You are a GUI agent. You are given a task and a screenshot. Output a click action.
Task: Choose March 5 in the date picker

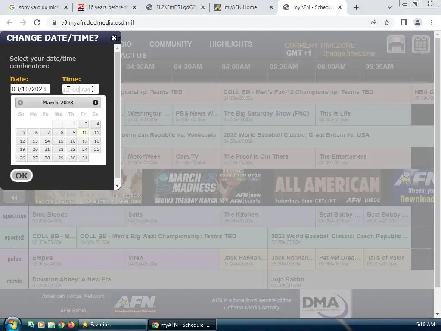pos(21,133)
